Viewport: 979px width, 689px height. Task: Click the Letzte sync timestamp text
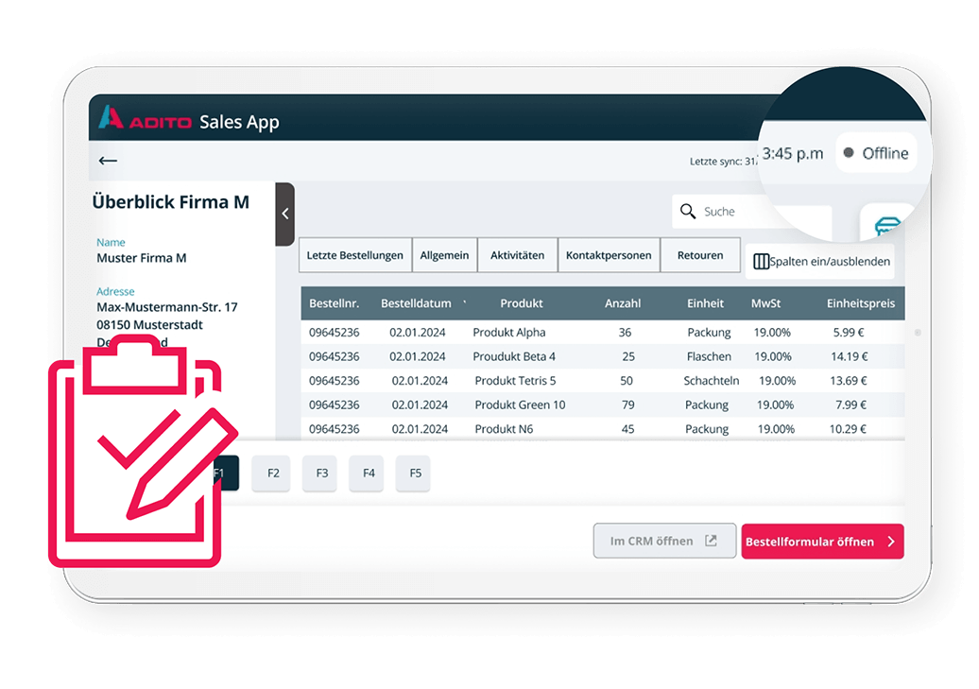point(724,162)
